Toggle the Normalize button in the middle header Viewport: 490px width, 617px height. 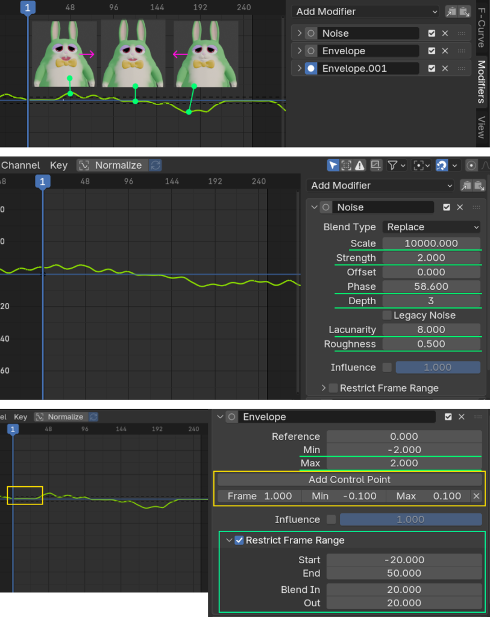pyautogui.click(x=112, y=165)
